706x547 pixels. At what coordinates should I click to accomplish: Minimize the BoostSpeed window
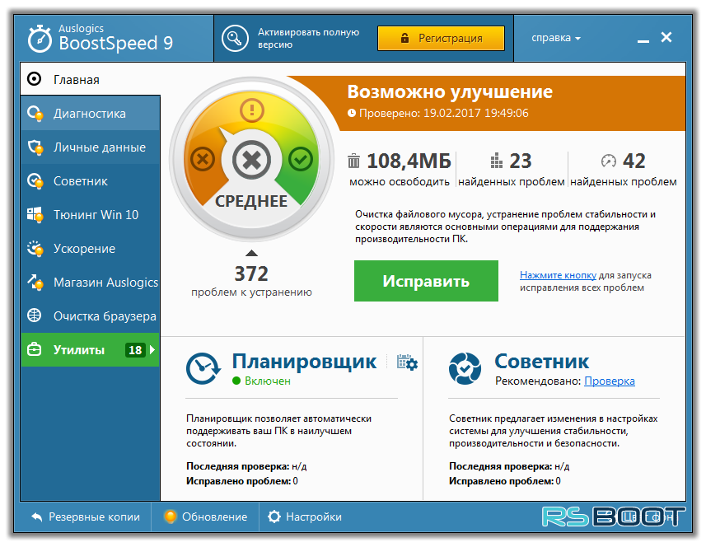point(643,41)
